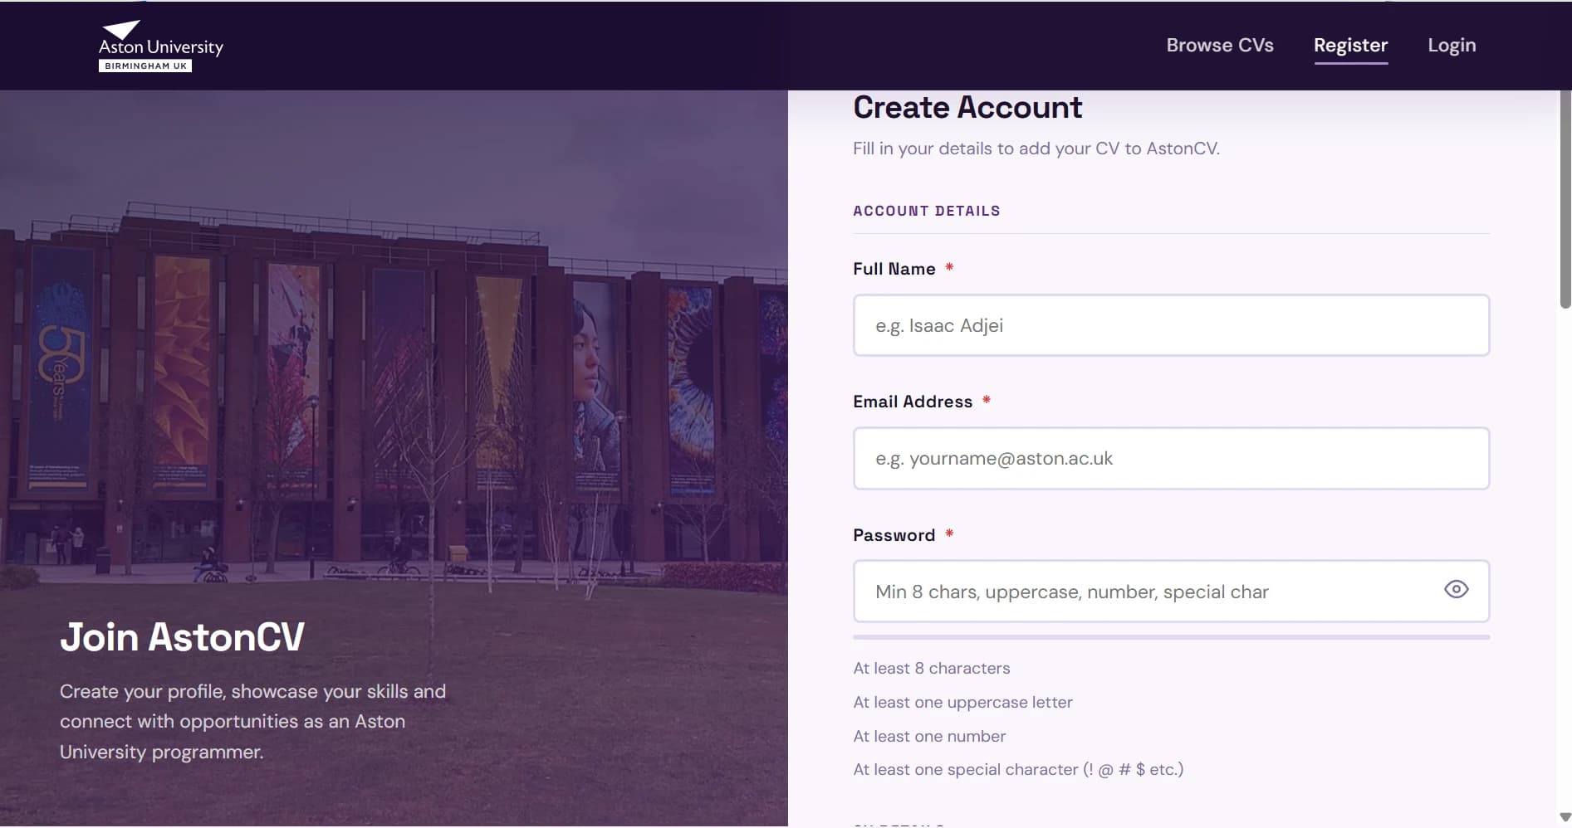Select the Register nav item
The image size is (1572, 828).
(1350, 46)
